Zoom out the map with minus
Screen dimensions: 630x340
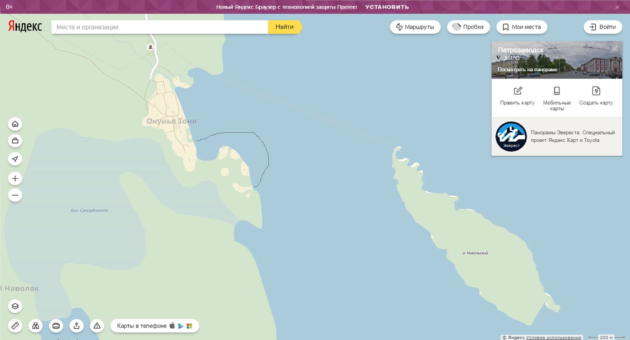click(x=15, y=195)
